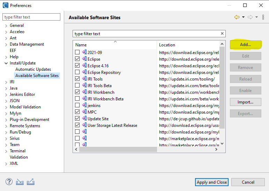Select Automatic Updates in the tree
Screen dimensions: 269x191
(x=33, y=69)
